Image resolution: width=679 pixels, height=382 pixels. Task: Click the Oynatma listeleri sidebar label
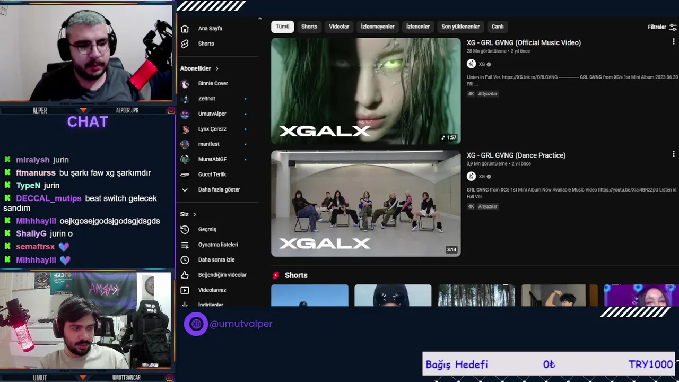pos(218,245)
